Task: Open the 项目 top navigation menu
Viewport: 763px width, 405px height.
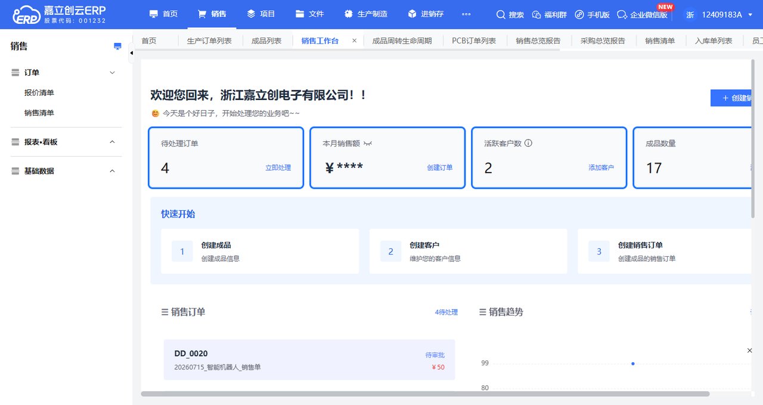Action: coord(260,14)
